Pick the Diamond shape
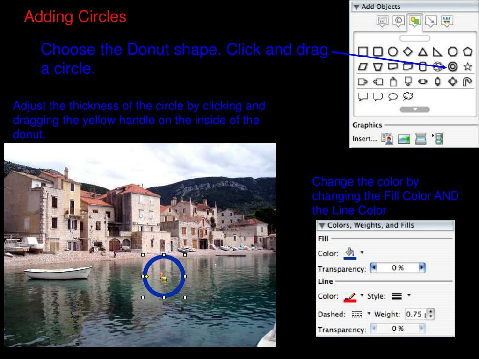This screenshot has width=479, height=359. [x=407, y=51]
